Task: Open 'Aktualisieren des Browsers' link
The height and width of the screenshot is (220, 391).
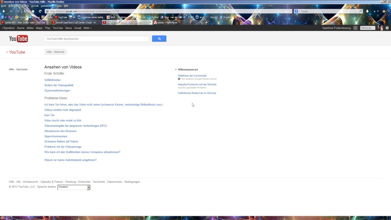Action: click(60, 131)
